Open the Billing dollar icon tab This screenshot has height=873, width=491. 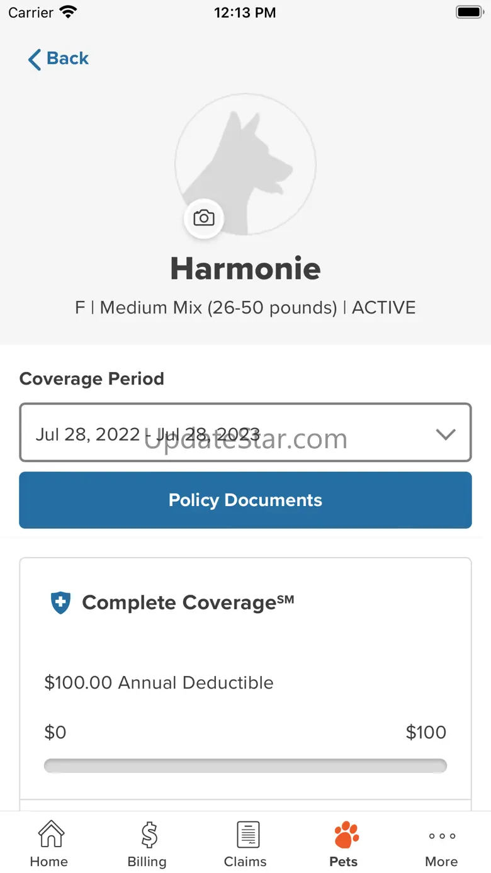tap(147, 845)
